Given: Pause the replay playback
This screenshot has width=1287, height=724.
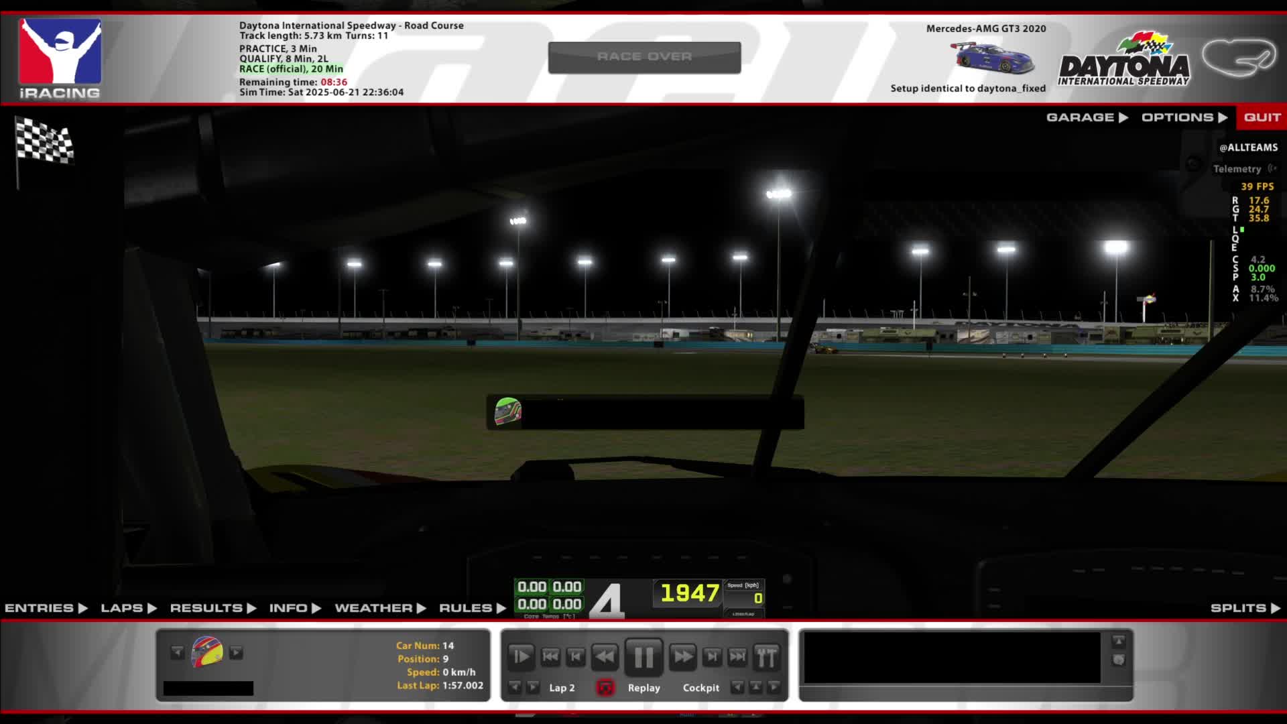Looking at the screenshot, I should (x=643, y=657).
